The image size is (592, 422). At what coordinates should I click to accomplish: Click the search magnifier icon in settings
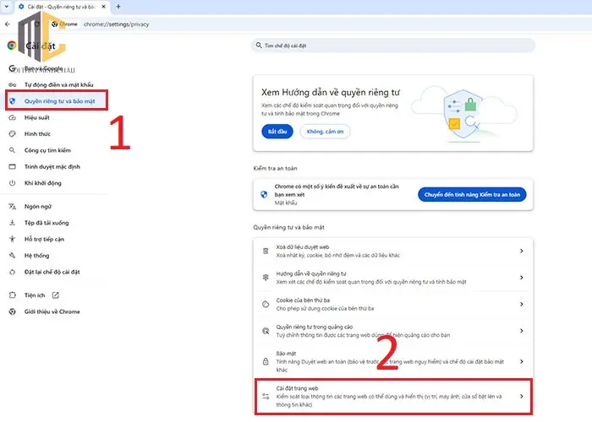tap(259, 46)
